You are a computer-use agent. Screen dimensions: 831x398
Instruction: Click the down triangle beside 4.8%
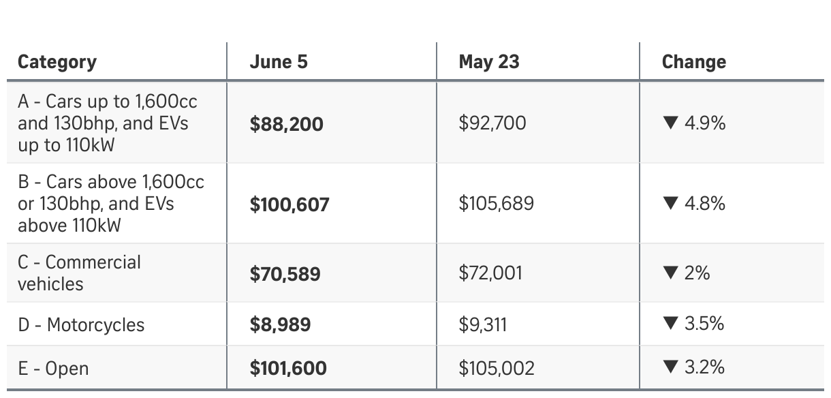coord(670,204)
